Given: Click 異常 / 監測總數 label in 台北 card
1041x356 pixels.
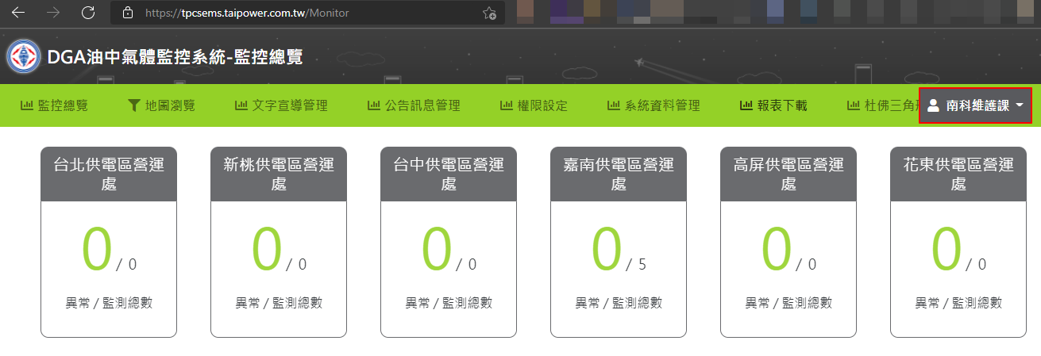Looking at the screenshot, I should (x=109, y=303).
